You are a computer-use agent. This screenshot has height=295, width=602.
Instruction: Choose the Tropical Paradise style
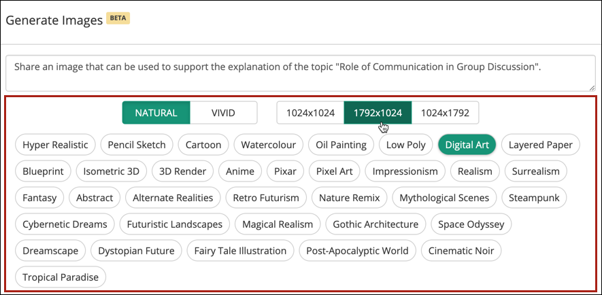(61, 277)
